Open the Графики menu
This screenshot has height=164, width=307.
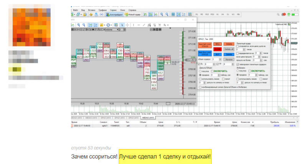click(102, 10)
